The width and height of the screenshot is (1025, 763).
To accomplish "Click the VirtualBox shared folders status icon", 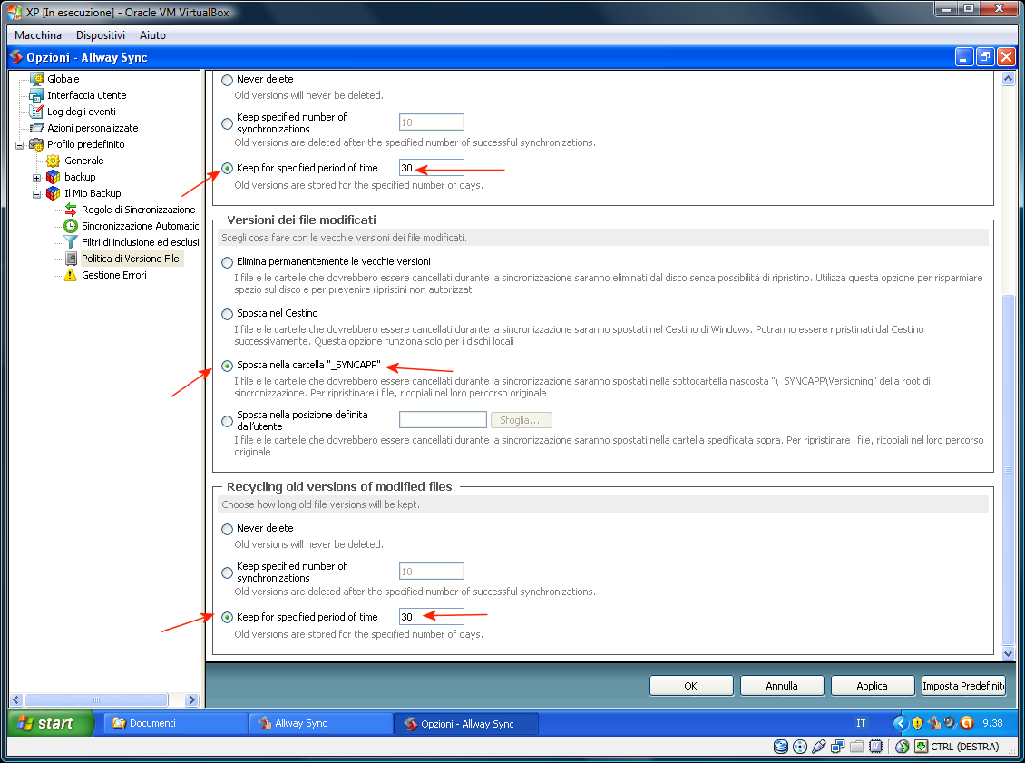I will pos(856,747).
